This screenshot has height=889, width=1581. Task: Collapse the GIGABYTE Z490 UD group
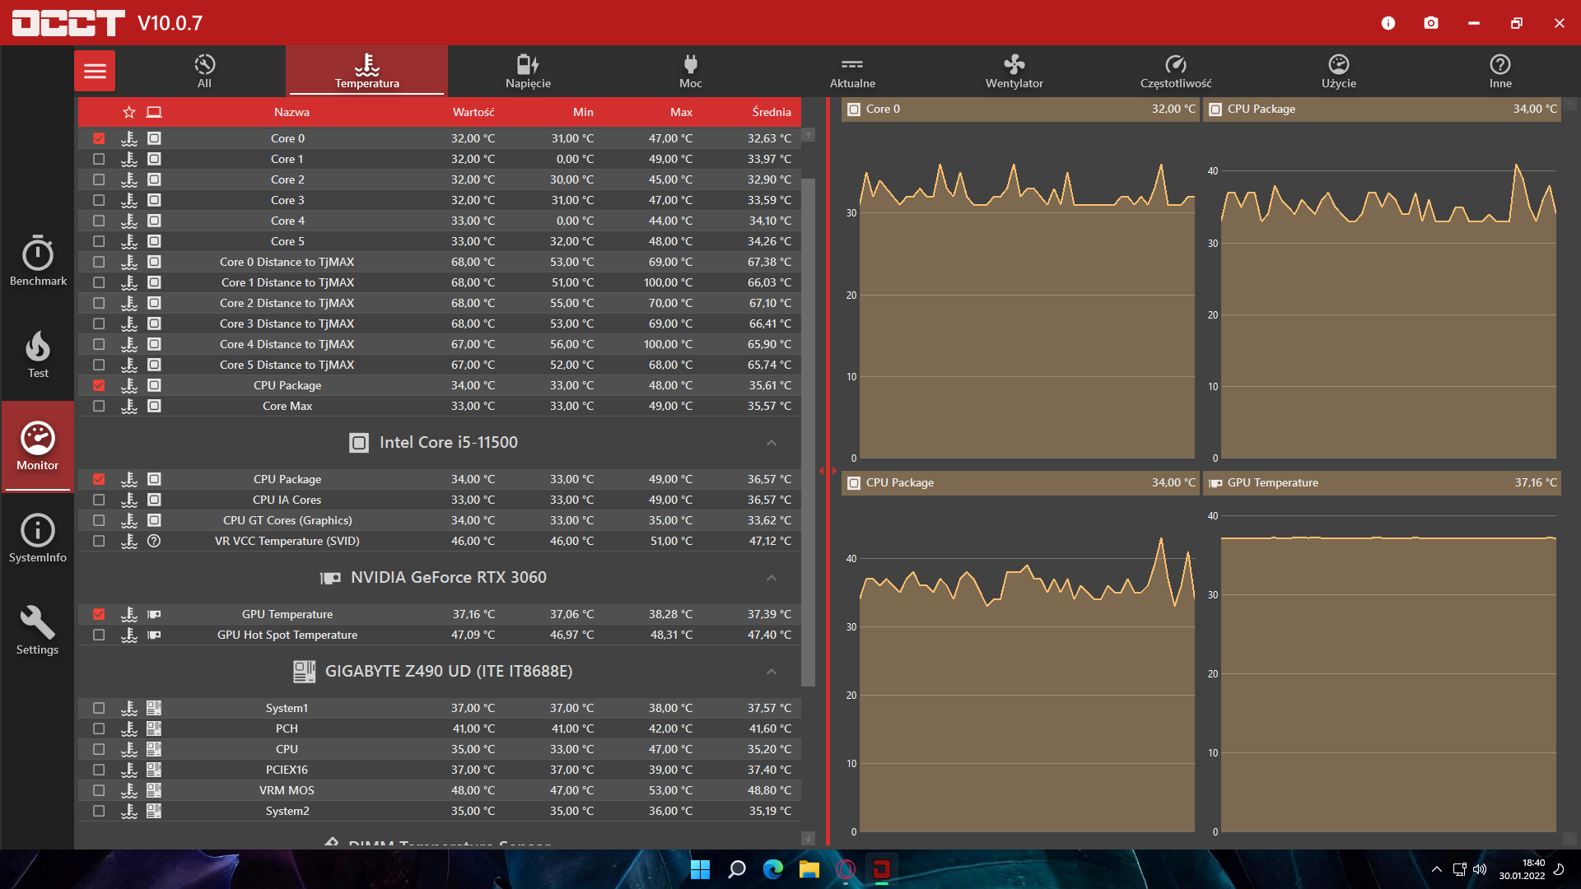point(771,672)
